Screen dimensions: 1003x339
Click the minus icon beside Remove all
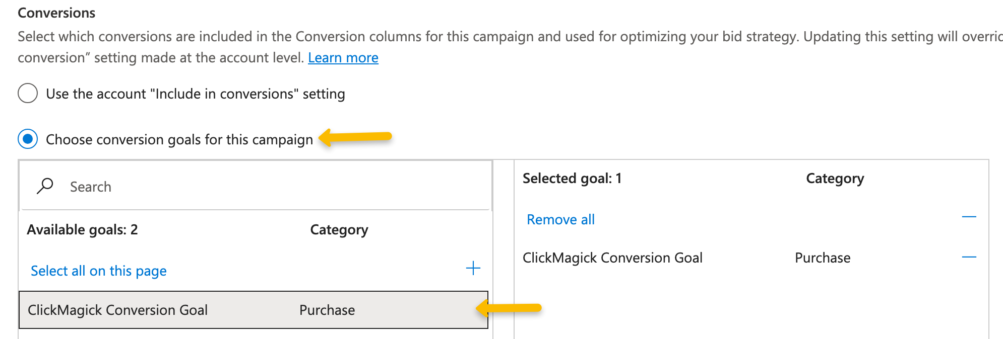[x=969, y=217]
